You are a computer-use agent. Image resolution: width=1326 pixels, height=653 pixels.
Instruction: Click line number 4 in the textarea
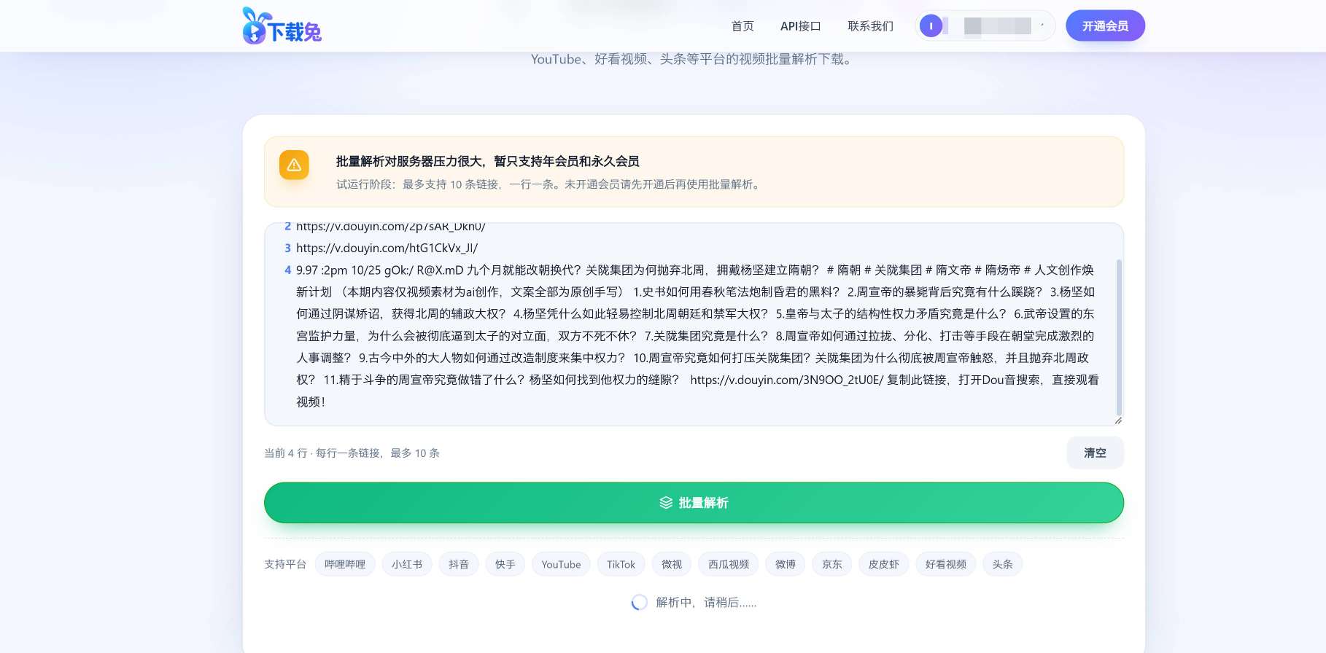click(287, 270)
